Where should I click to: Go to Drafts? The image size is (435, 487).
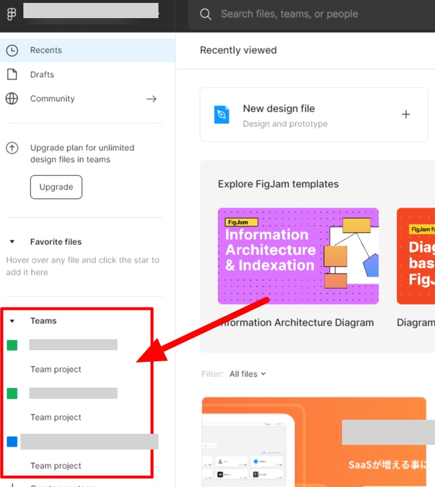click(88, 75)
